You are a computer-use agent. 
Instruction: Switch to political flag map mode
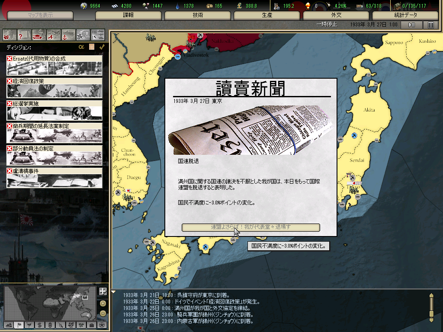pos(19,325)
